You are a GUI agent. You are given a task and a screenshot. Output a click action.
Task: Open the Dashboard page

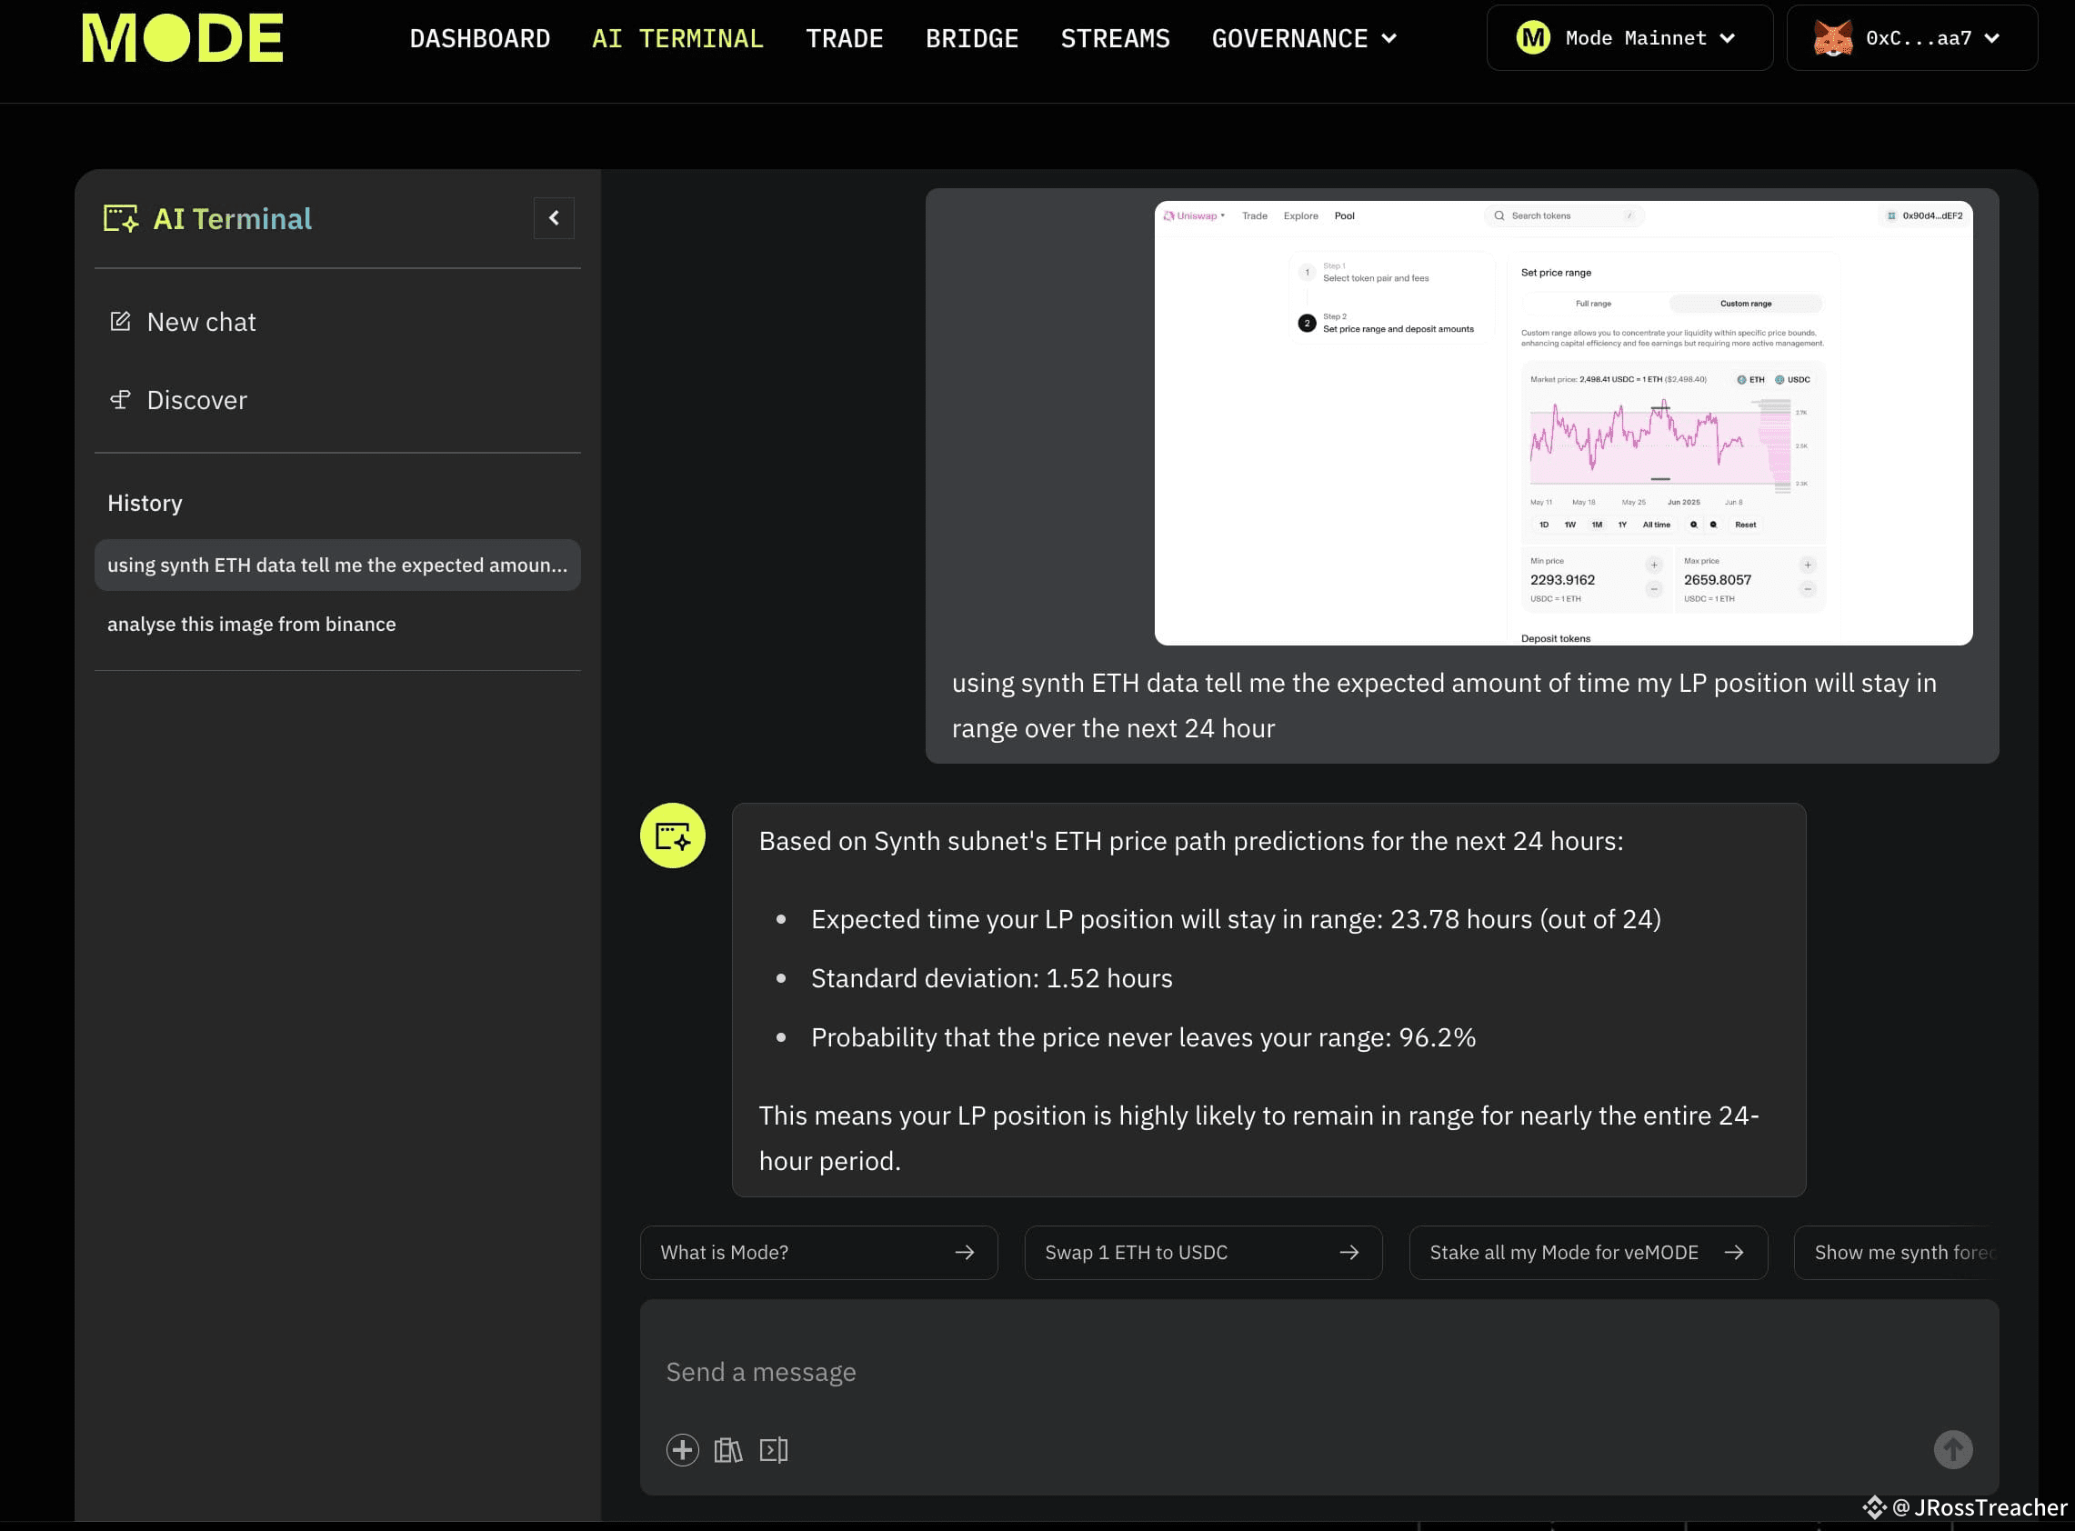480,38
